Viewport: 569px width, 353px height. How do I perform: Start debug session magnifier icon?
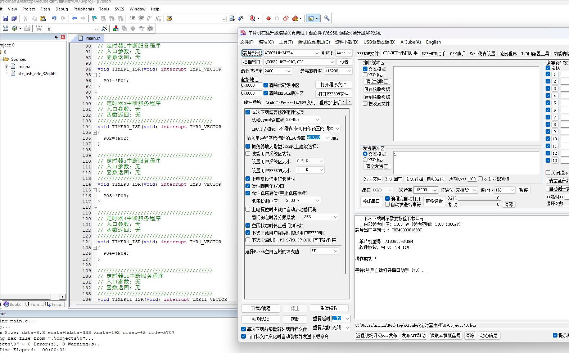[x=253, y=18]
